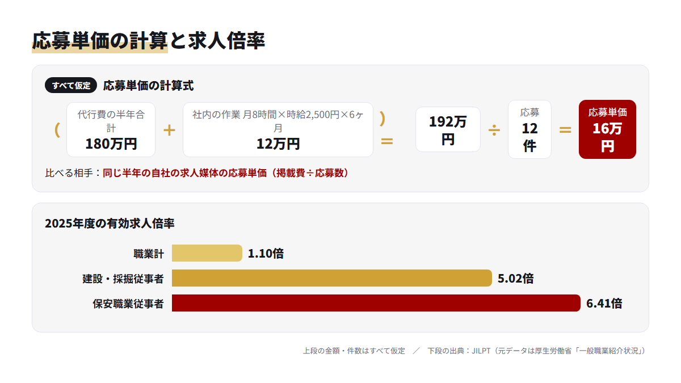The width and height of the screenshot is (681, 383).
Task: Click the closing parenthesis of the formula
Action: pyautogui.click(x=382, y=119)
